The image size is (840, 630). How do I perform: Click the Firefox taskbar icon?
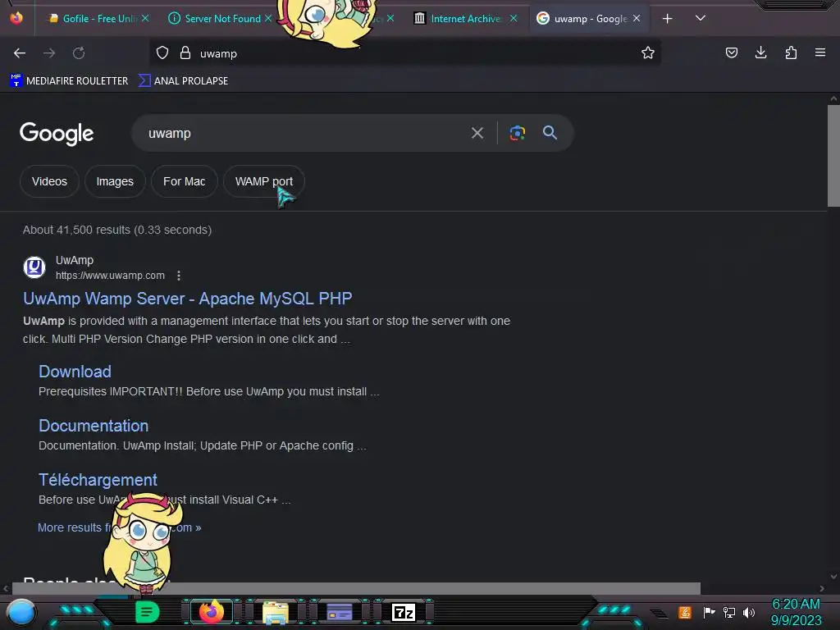211,612
